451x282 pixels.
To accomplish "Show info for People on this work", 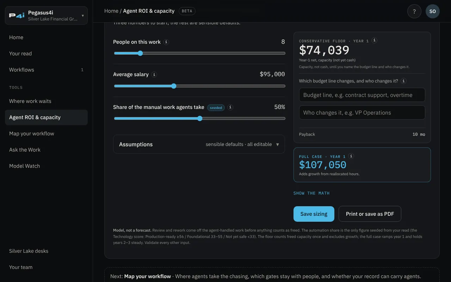I will (x=166, y=42).
